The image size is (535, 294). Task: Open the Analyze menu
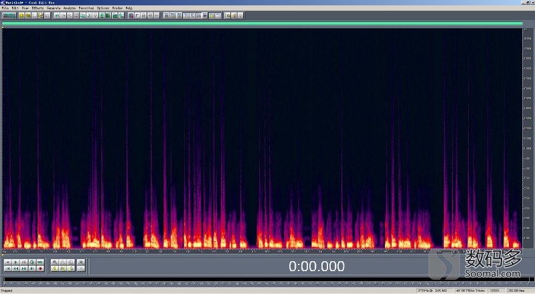(69, 8)
